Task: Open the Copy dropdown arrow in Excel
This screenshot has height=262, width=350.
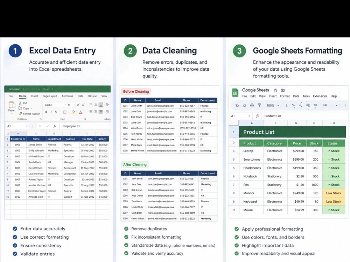Action: [x=32, y=108]
